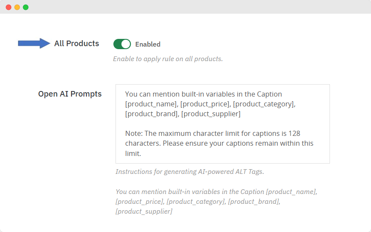
Task: Select the All Products setting label
Action: point(77,44)
